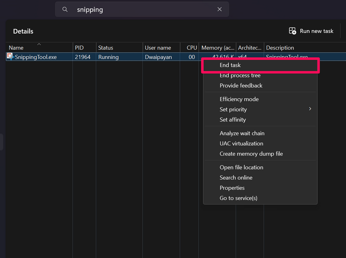
Task: Expand the Set priority submenu arrow
Action: tap(310, 109)
